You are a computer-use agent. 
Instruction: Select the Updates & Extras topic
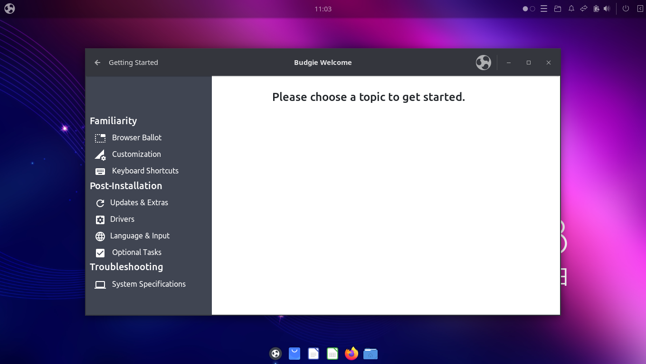(139, 202)
